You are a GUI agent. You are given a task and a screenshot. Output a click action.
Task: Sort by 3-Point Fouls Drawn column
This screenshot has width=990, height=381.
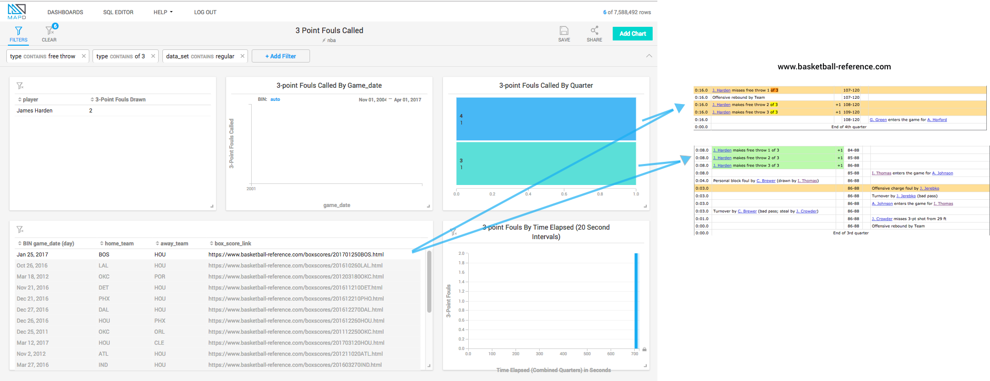(x=118, y=99)
